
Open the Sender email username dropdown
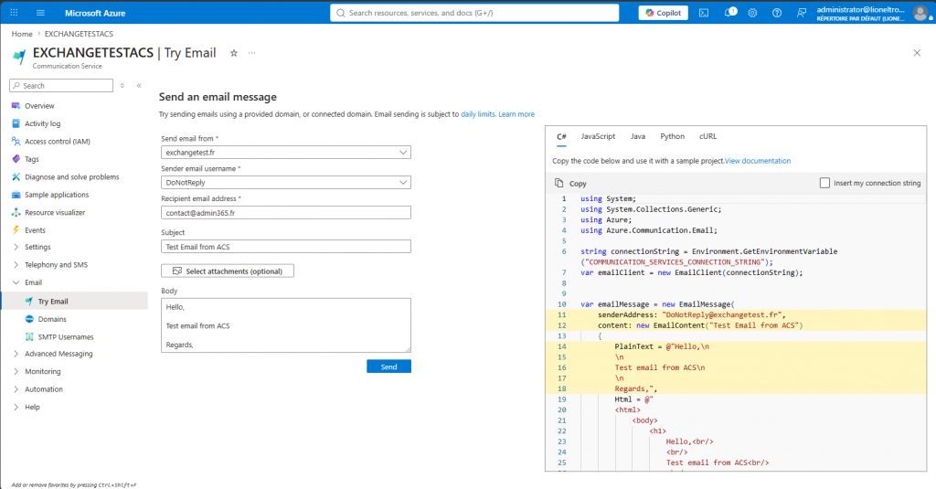pos(286,182)
